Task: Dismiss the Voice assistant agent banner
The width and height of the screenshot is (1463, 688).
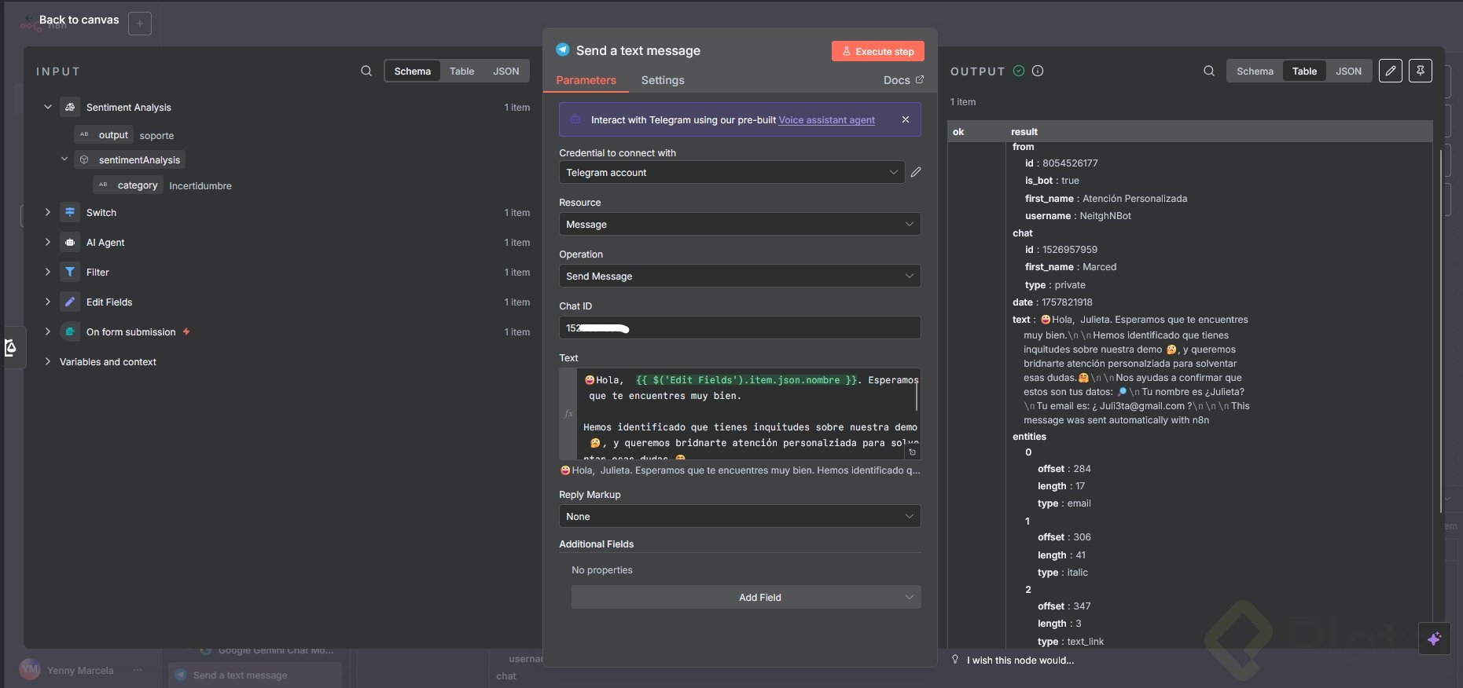Action: 906,119
